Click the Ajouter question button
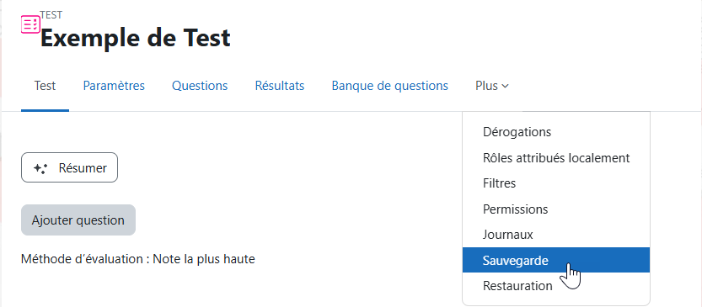Image resolution: width=702 pixels, height=307 pixels. pyautogui.click(x=78, y=220)
